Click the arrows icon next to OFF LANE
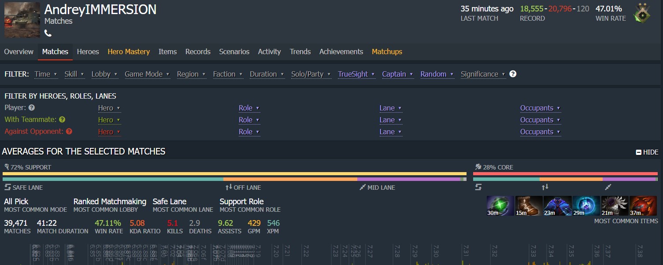This screenshot has height=265, width=663. pyautogui.click(x=229, y=187)
